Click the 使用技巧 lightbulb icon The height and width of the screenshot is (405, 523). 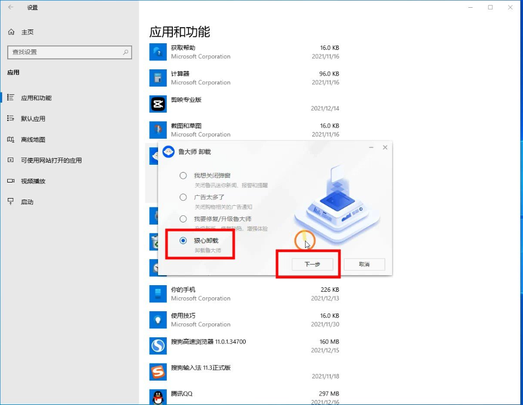point(158,320)
